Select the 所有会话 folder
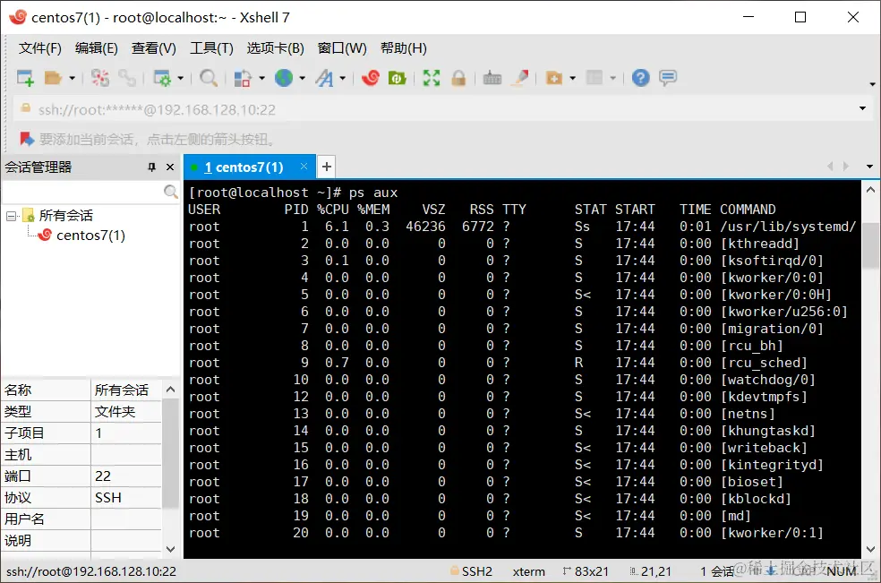This screenshot has height=583, width=881. point(65,215)
